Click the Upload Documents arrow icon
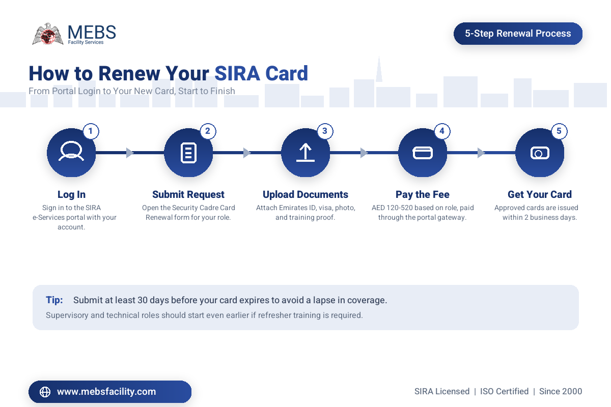611x407 pixels. point(305,152)
